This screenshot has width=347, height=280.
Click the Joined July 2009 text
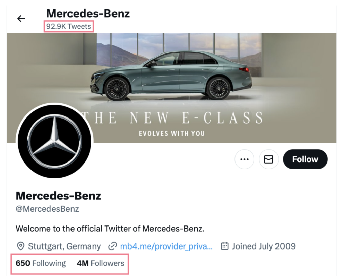[264, 246]
